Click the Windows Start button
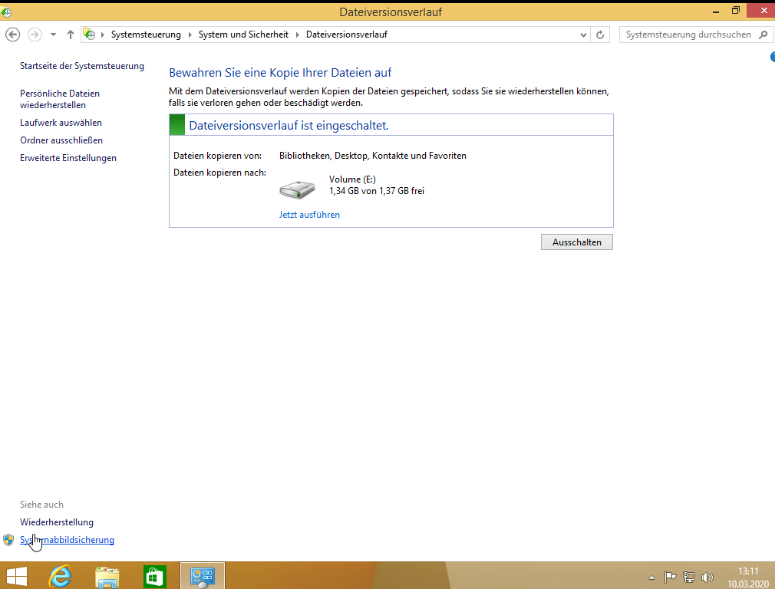 pyautogui.click(x=17, y=575)
